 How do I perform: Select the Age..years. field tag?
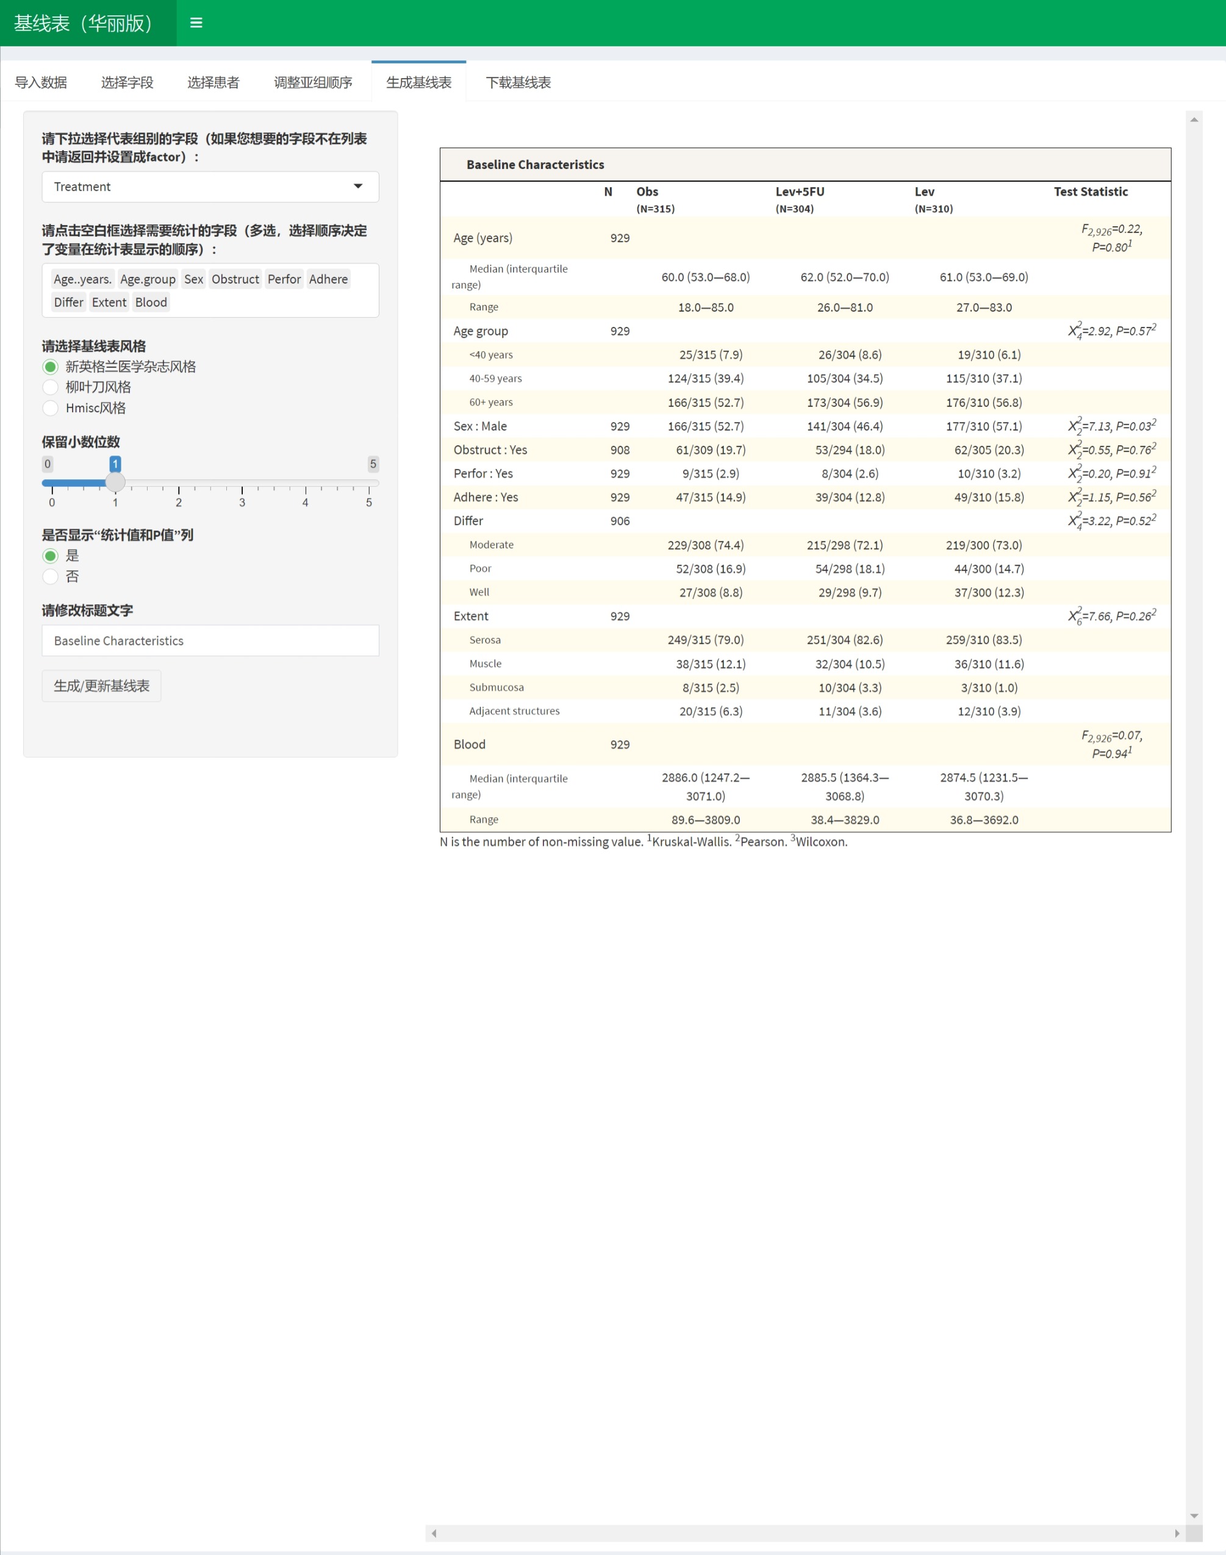82,279
